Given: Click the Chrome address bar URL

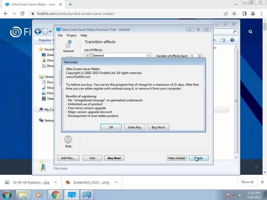Looking at the screenshot, I should click(76, 14).
